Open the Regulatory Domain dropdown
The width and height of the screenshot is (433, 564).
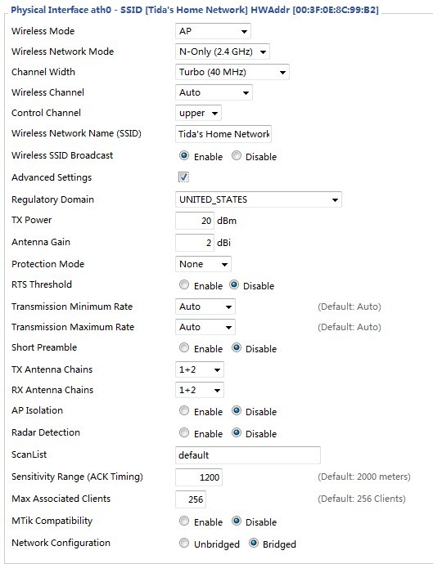coord(259,199)
